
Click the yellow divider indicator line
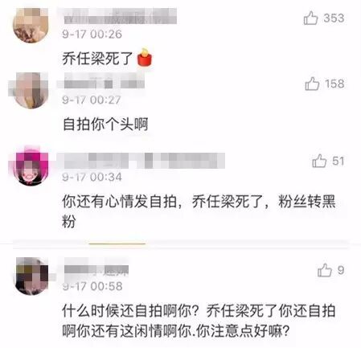pyautogui.click(x=117, y=244)
